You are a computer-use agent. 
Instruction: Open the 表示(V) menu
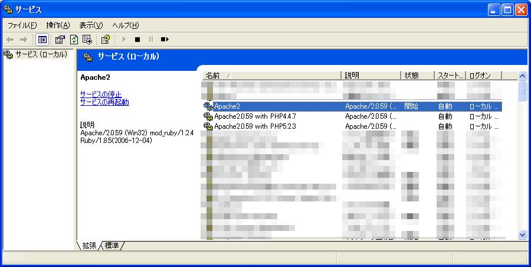pos(91,25)
